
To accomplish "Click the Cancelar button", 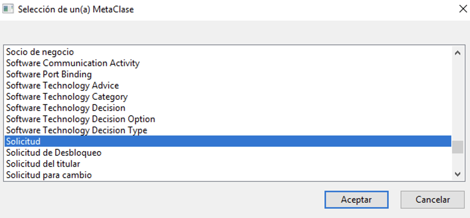I will click(433, 200).
